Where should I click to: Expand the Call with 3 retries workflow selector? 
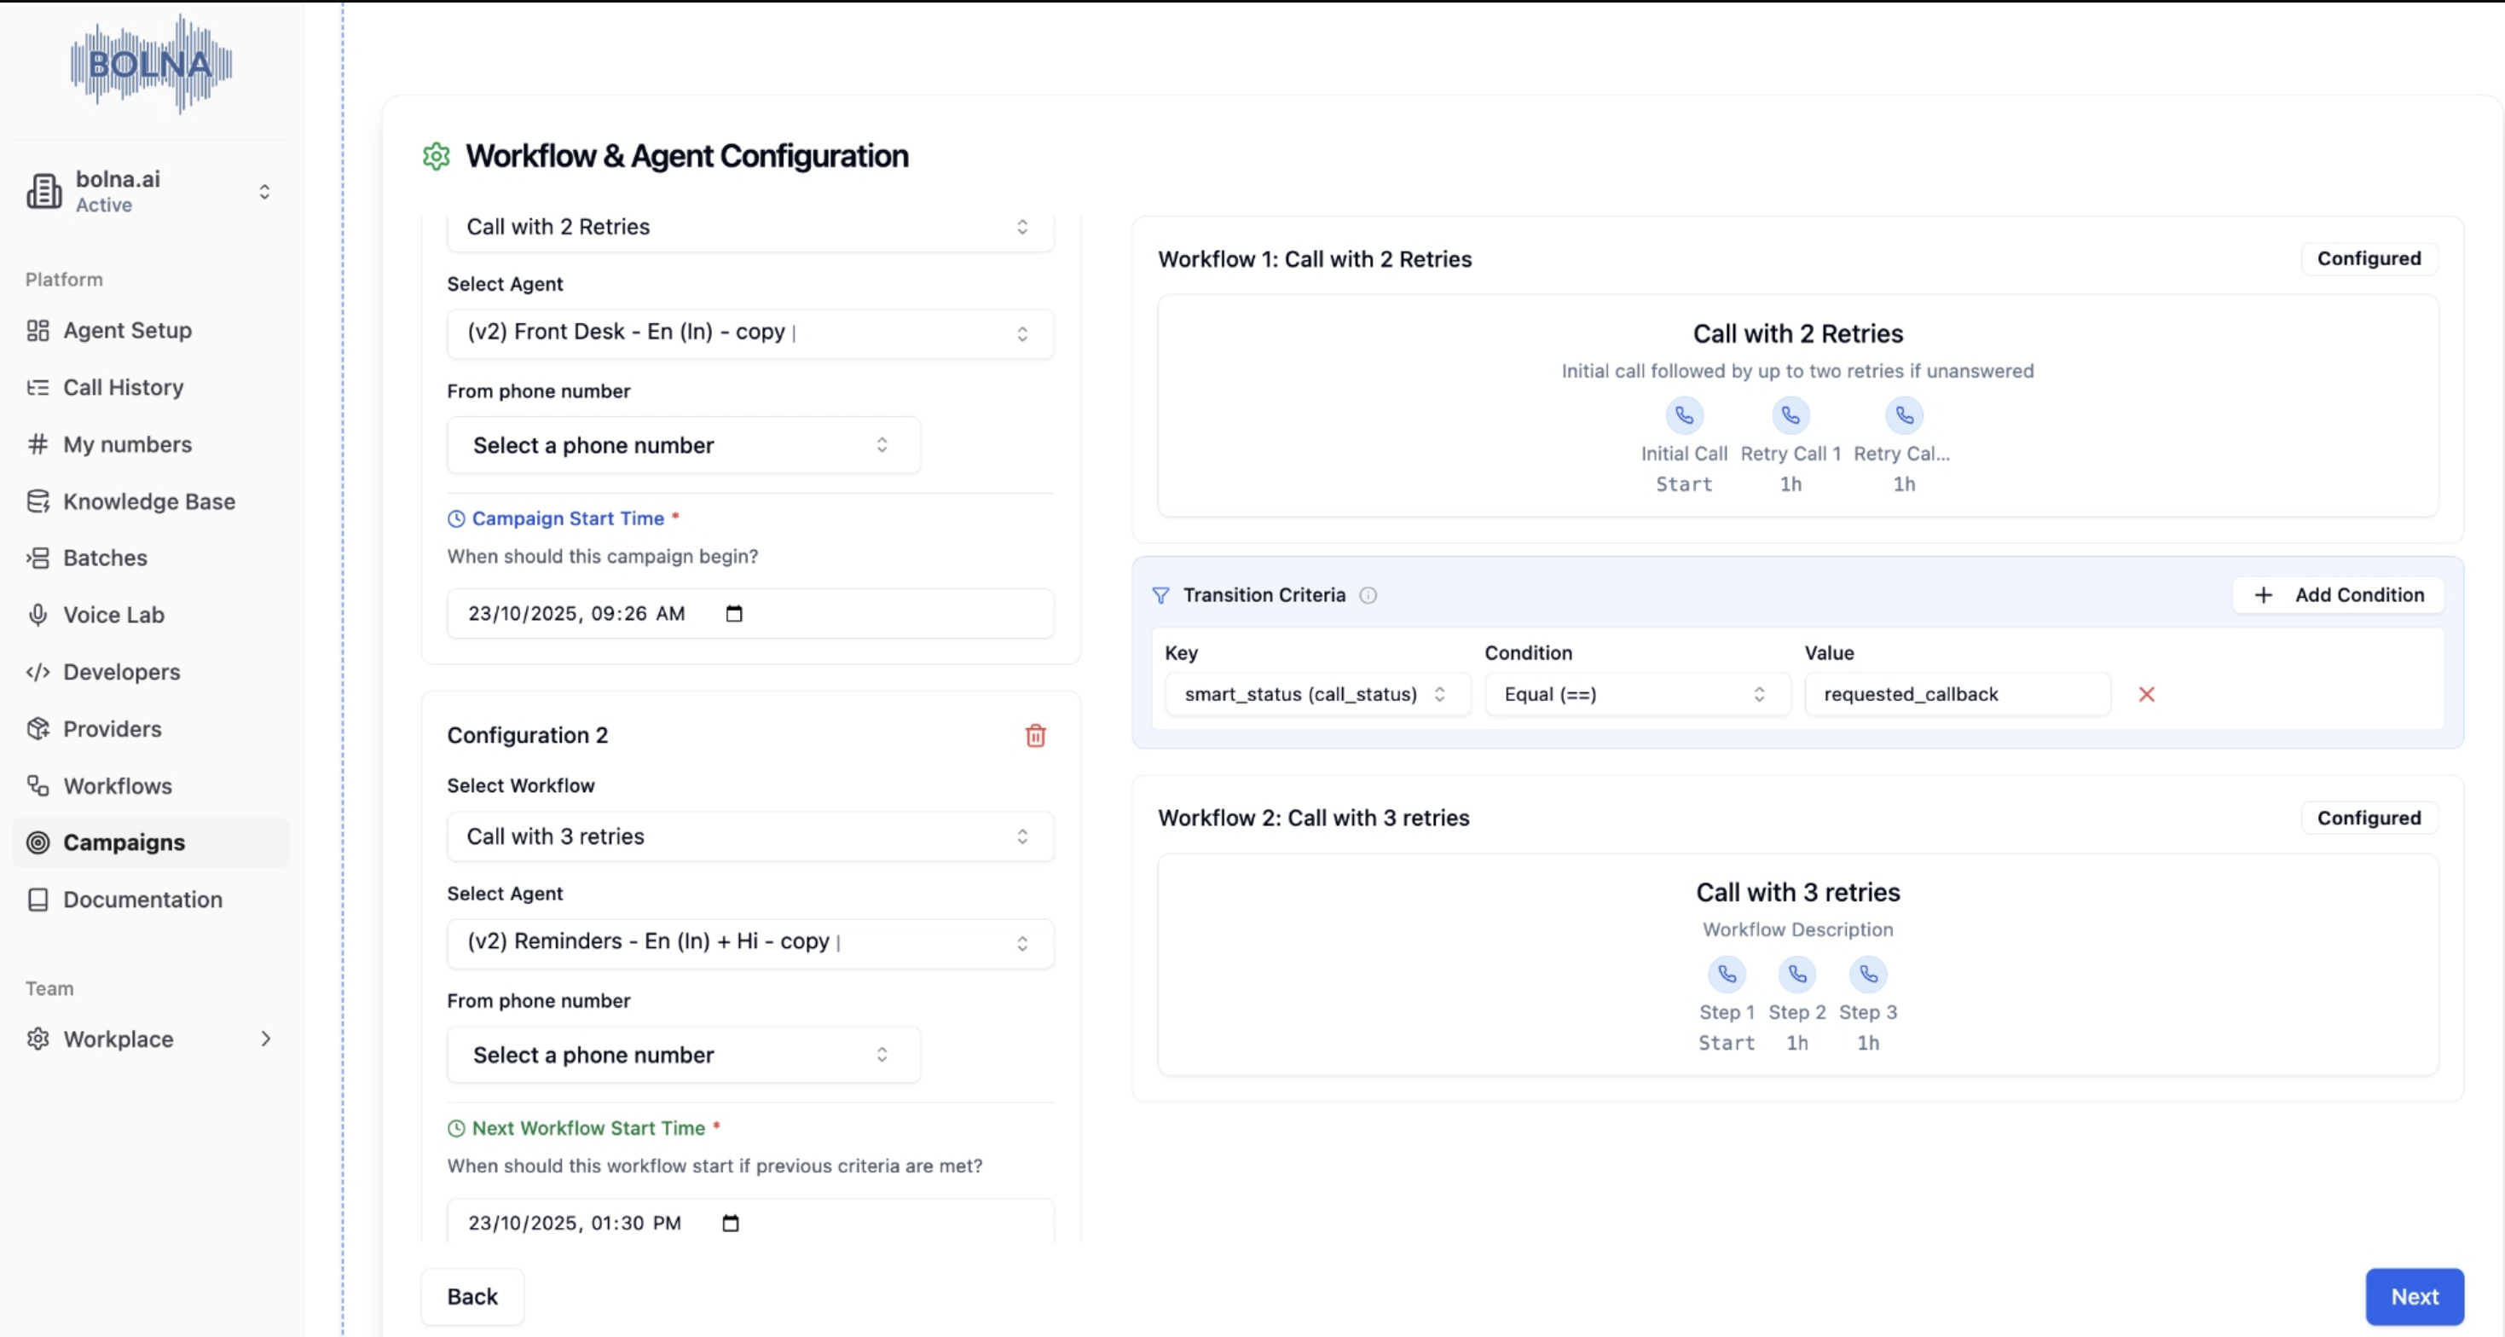(749, 836)
